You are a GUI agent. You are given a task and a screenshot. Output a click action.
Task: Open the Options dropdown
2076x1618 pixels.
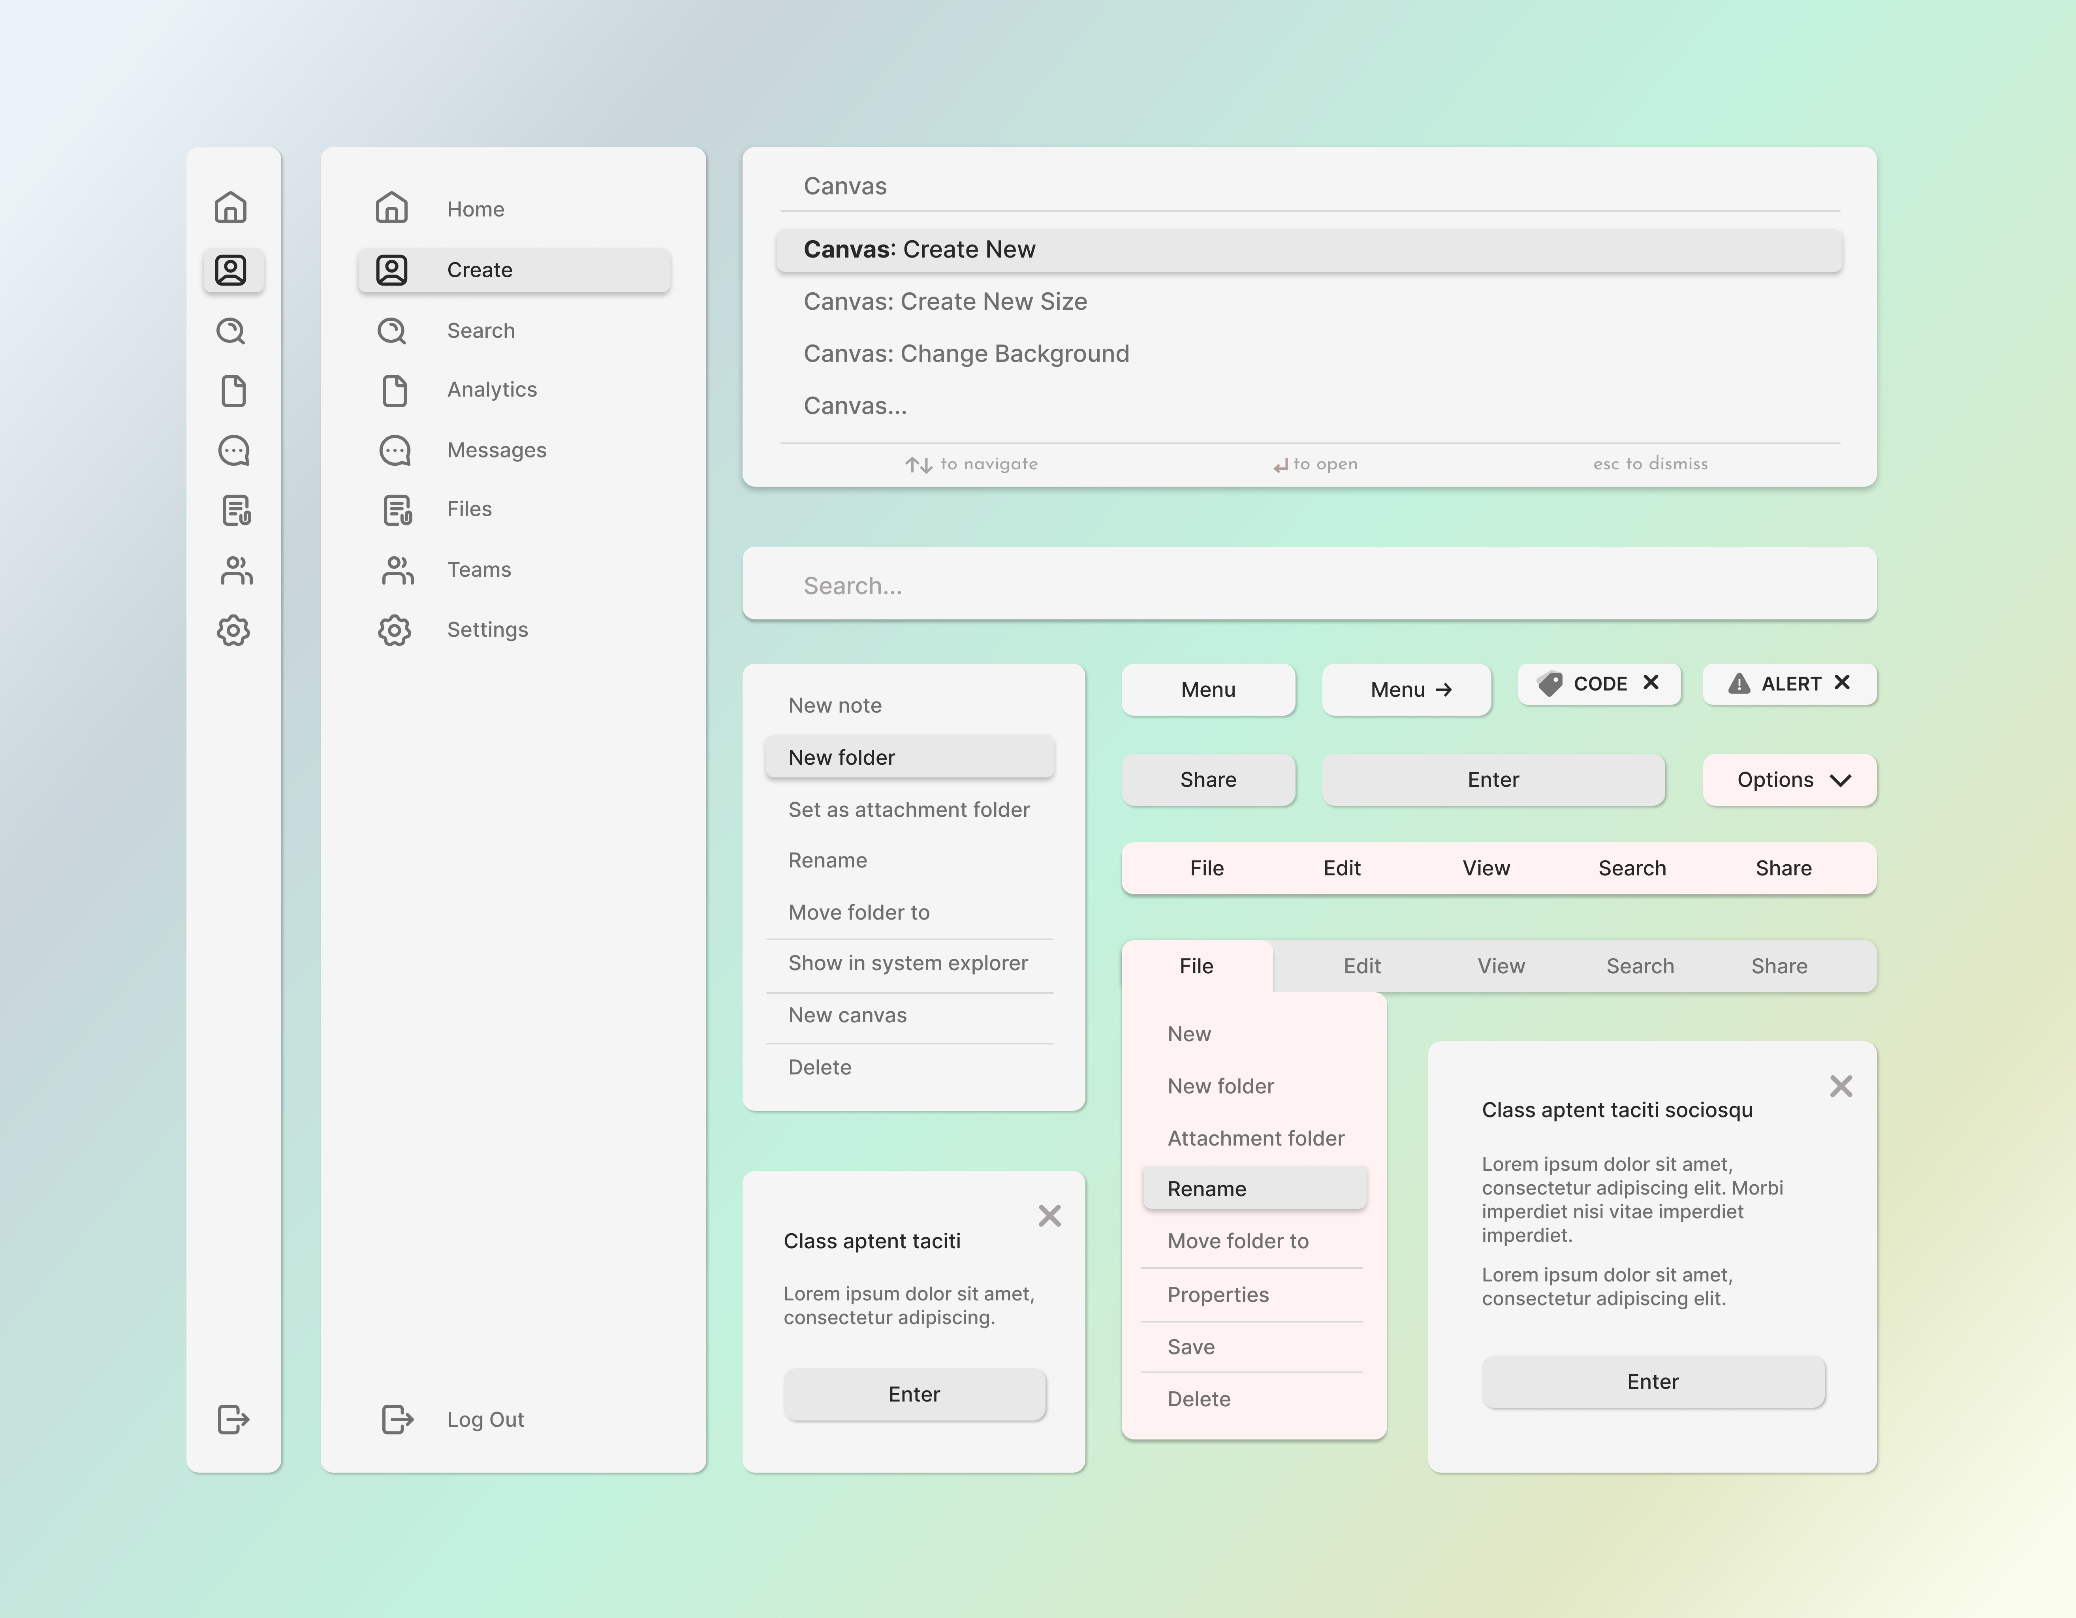[x=1789, y=779]
